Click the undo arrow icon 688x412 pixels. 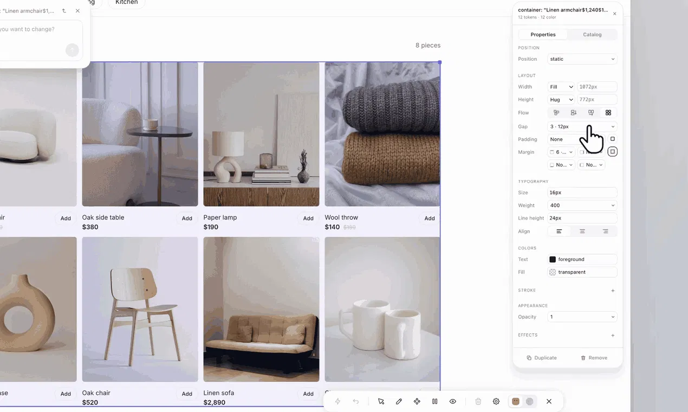[x=356, y=402]
